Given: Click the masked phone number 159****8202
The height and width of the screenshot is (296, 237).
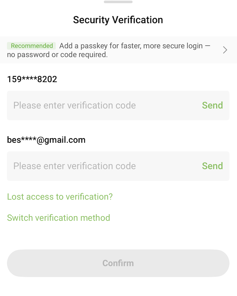Looking at the screenshot, I should point(32,79).
